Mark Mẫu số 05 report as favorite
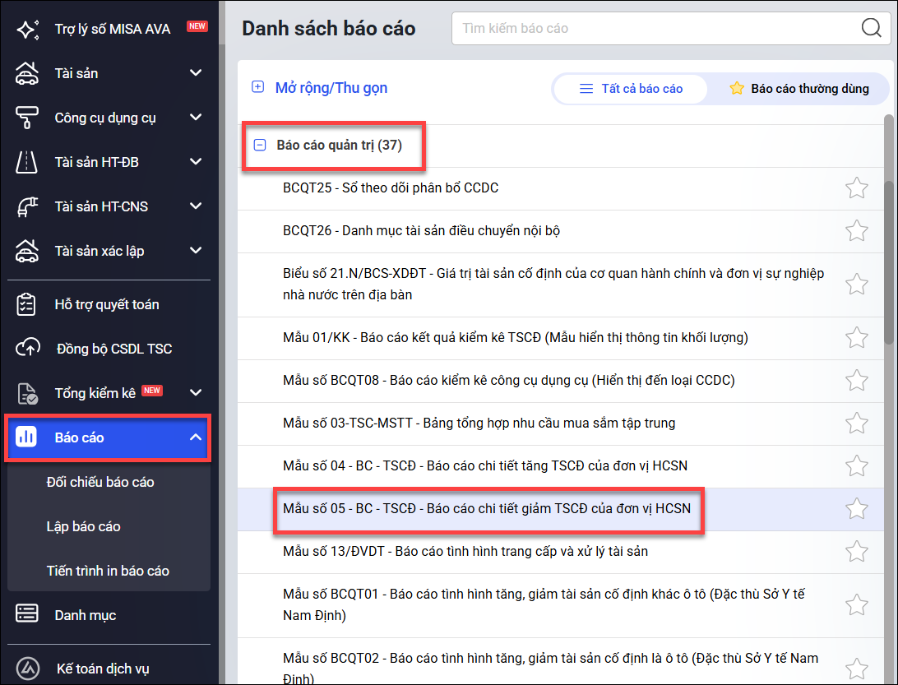This screenshot has width=898, height=685. coord(857,509)
